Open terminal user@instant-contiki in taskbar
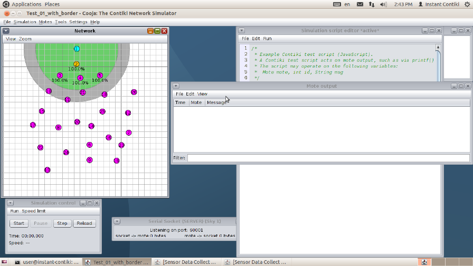This screenshot has width=473, height=266. coord(46,262)
